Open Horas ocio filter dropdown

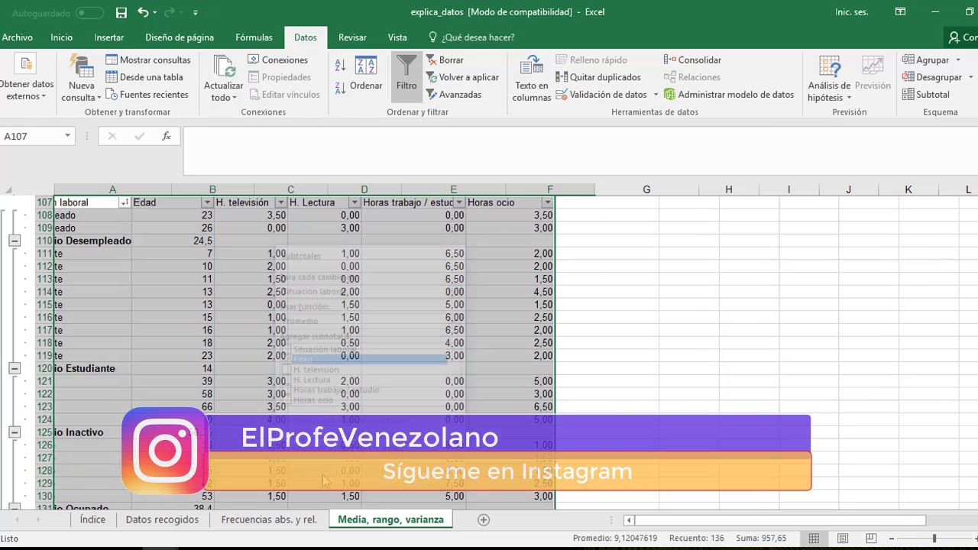coord(547,202)
